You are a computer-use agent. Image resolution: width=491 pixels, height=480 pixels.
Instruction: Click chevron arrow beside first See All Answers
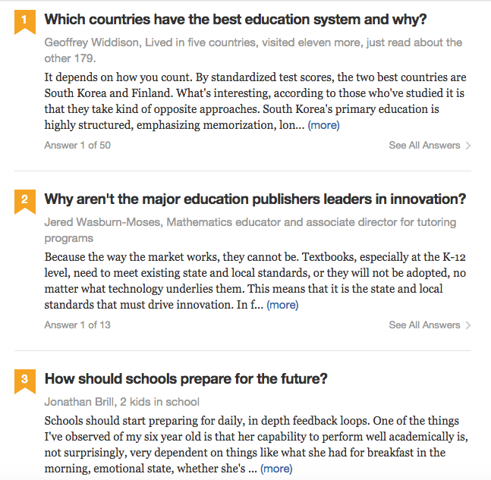(468, 146)
